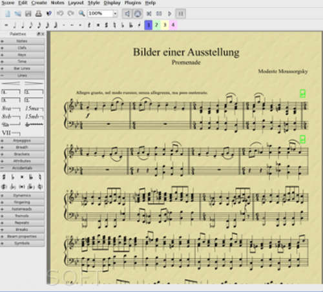
Task: Undo the last edit
Action: 60,14
